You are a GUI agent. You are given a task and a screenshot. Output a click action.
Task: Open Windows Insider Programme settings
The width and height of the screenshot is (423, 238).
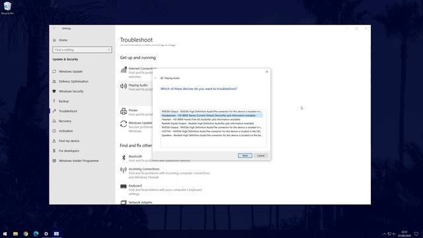[x=79, y=161]
